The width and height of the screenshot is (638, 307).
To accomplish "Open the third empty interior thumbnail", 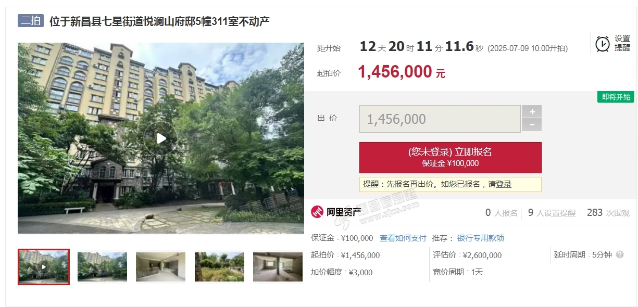I will [160, 267].
